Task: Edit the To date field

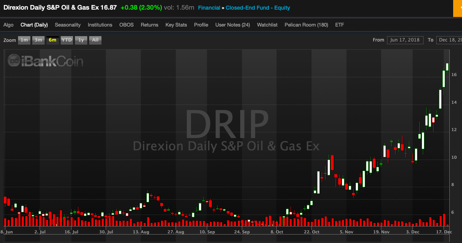Action: pos(449,40)
